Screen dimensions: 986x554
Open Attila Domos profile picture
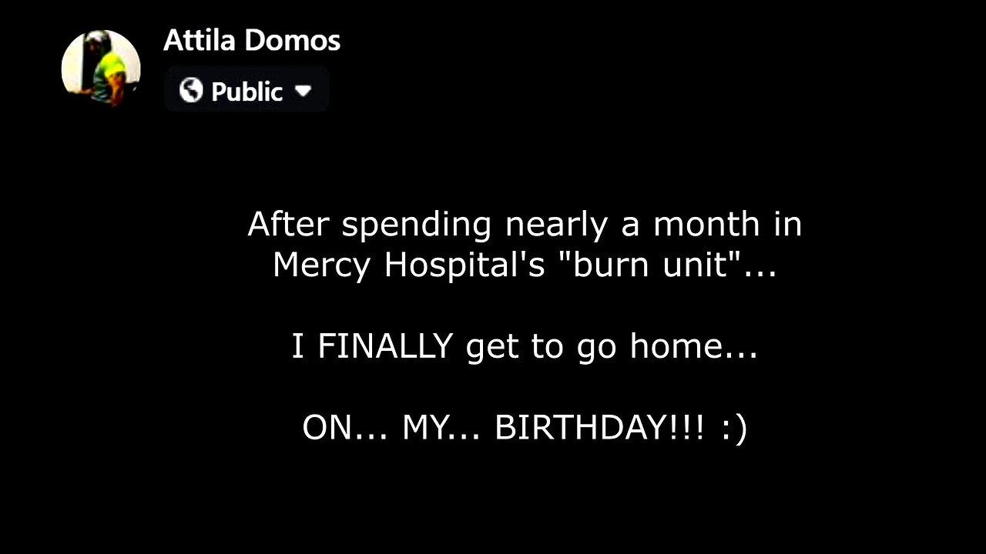(x=101, y=68)
